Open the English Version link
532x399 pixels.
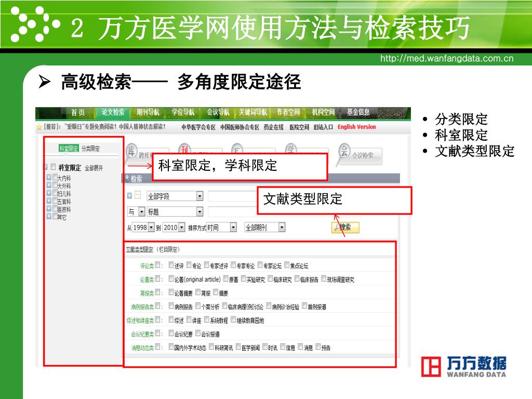coord(356,127)
